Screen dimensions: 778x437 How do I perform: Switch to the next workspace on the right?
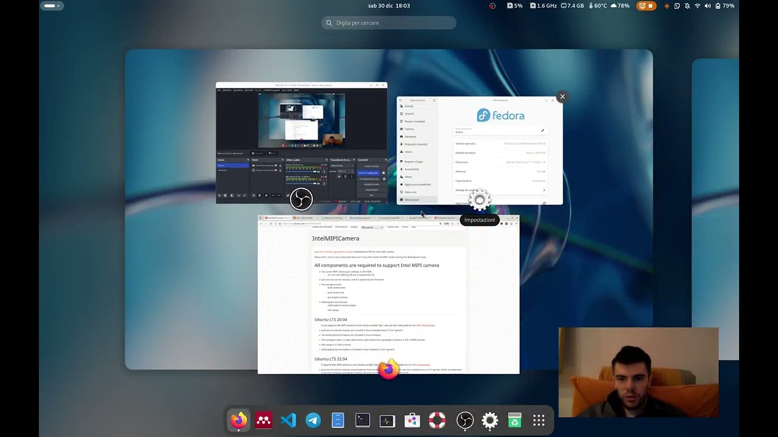coord(715,209)
